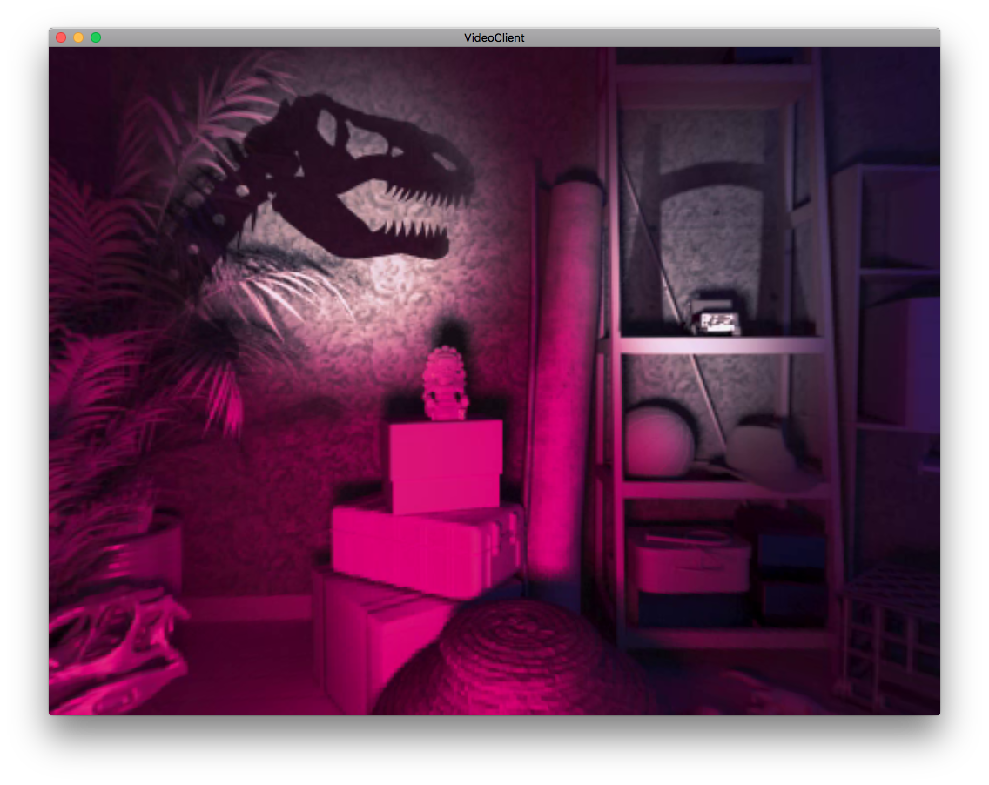Click the storage box on bottom shelf
Viewport: 989px width, 785px height.
pyautogui.click(x=688, y=561)
